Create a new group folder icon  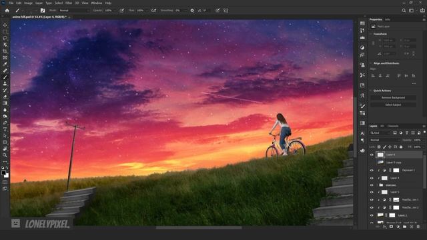405,227
